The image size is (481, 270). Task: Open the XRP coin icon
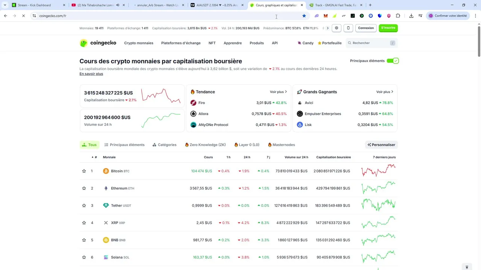pyautogui.click(x=106, y=223)
